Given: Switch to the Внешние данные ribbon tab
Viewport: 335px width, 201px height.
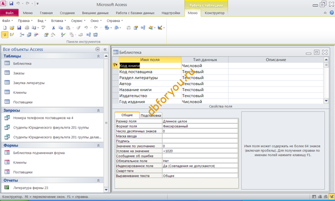Looking at the screenshot, I should click(x=95, y=13).
